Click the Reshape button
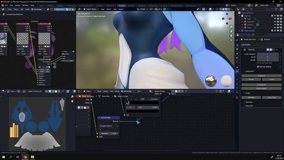Viewport: 284px width, 160px height. [251, 97]
